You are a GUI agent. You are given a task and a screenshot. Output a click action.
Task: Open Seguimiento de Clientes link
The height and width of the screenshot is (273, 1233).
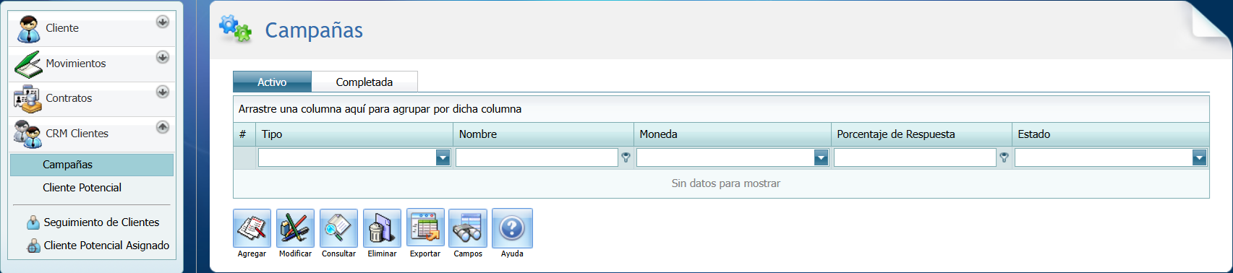(101, 222)
